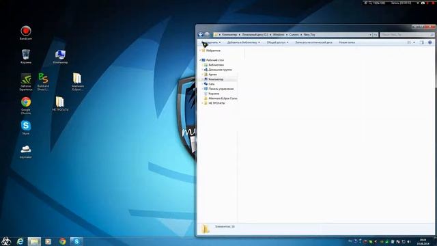The image size is (437, 246).
Task: Click the address bar refresh button
Action: point(376,35)
